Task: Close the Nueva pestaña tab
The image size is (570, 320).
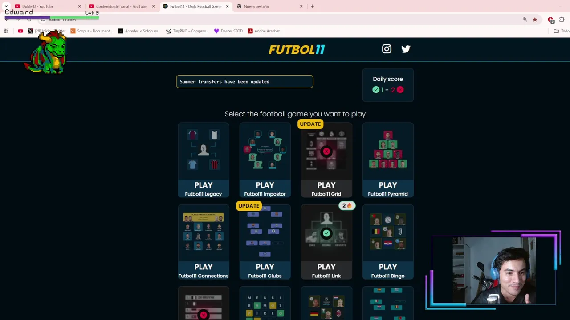Action: coord(301,6)
